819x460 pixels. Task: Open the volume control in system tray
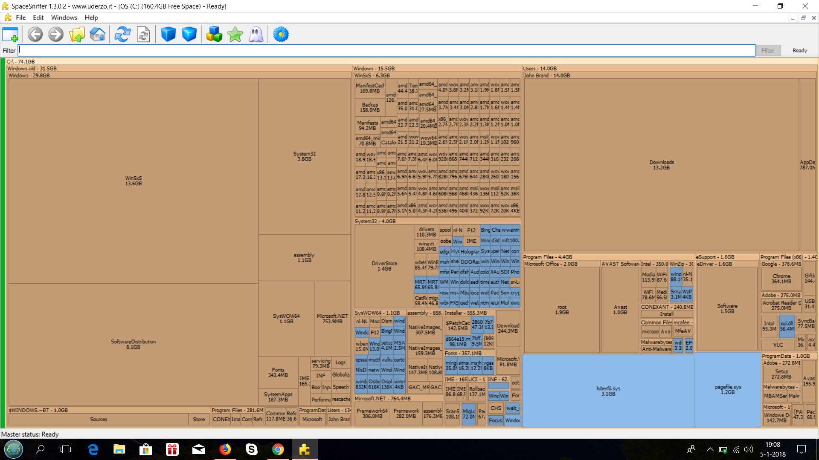coord(749,449)
